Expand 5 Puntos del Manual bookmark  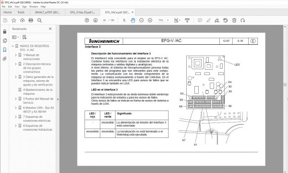(16, 99)
